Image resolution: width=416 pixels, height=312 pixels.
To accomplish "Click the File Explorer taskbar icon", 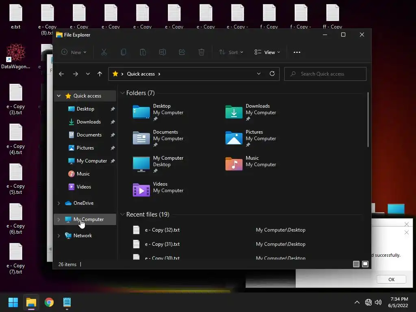I will click(x=31, y=302).
